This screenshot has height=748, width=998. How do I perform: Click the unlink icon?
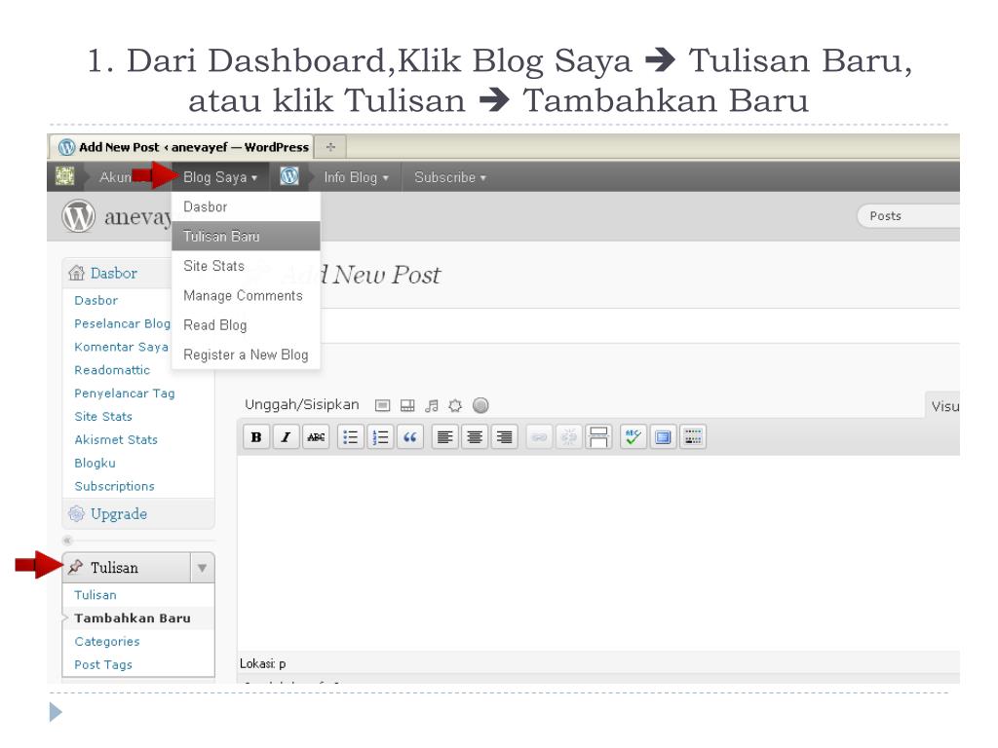pos(569,437)
